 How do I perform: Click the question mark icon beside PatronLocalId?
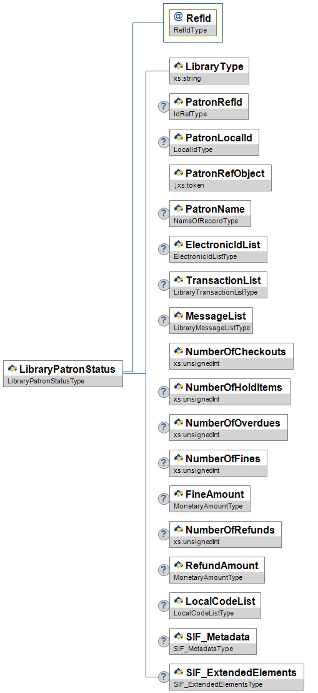164,142
